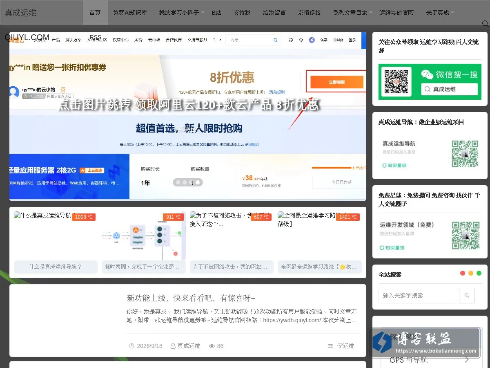The image size is (490, 368).
Task: Open card titled 全网最全运维学习路线
Action: pyautogui.click(x=319, y=267)
